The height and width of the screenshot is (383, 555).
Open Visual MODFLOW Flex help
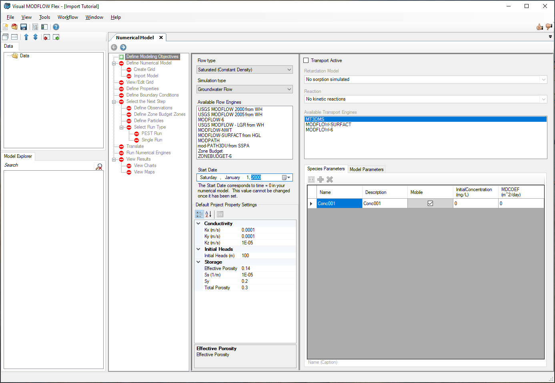(56, 27)
